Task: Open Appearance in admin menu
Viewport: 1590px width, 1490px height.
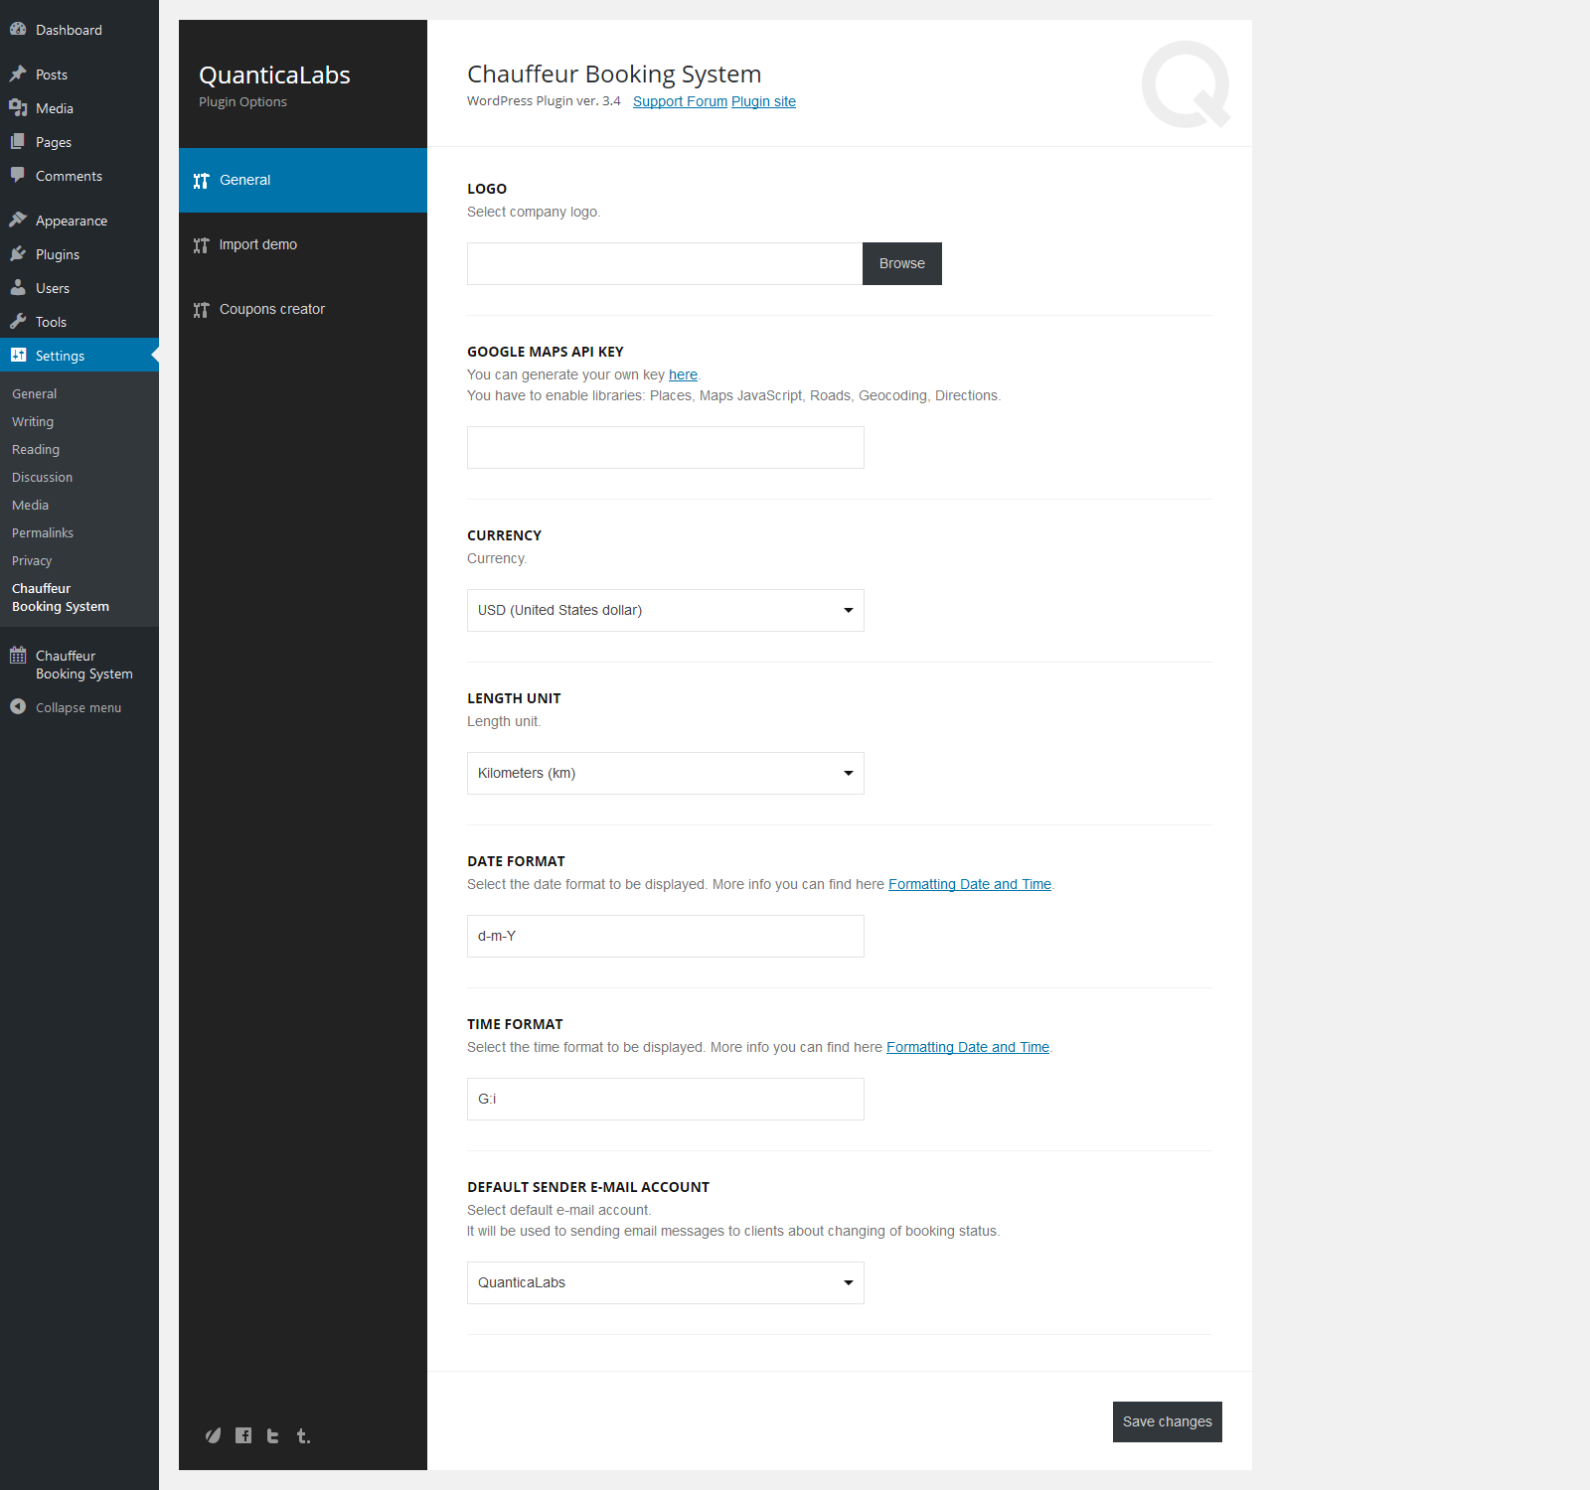Action: pos(79,221)
